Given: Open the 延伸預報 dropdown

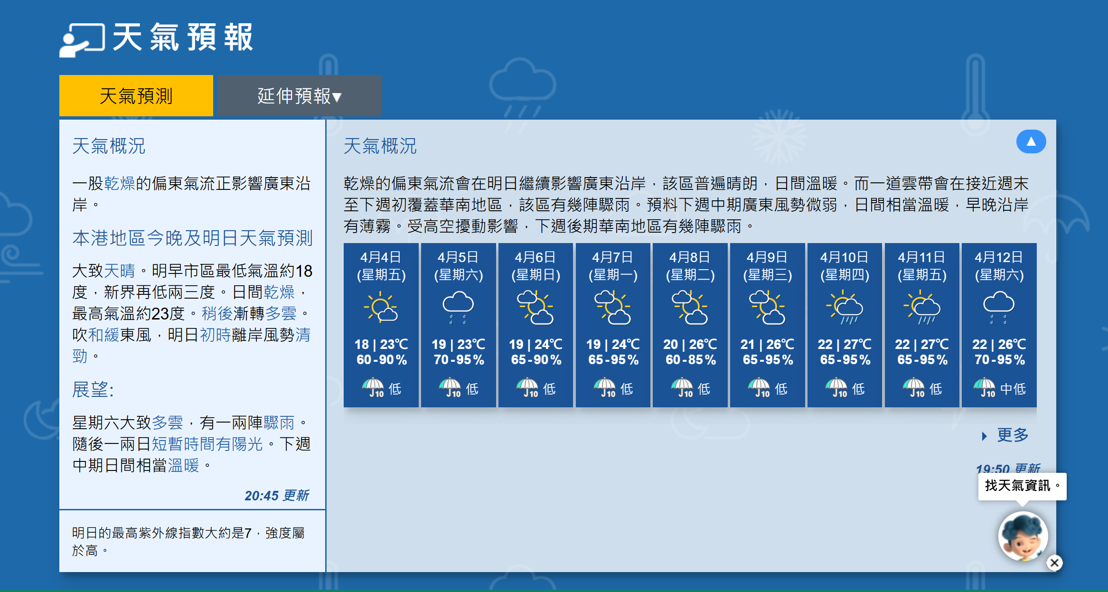Looking at the screenshot, I should [299, 95].
